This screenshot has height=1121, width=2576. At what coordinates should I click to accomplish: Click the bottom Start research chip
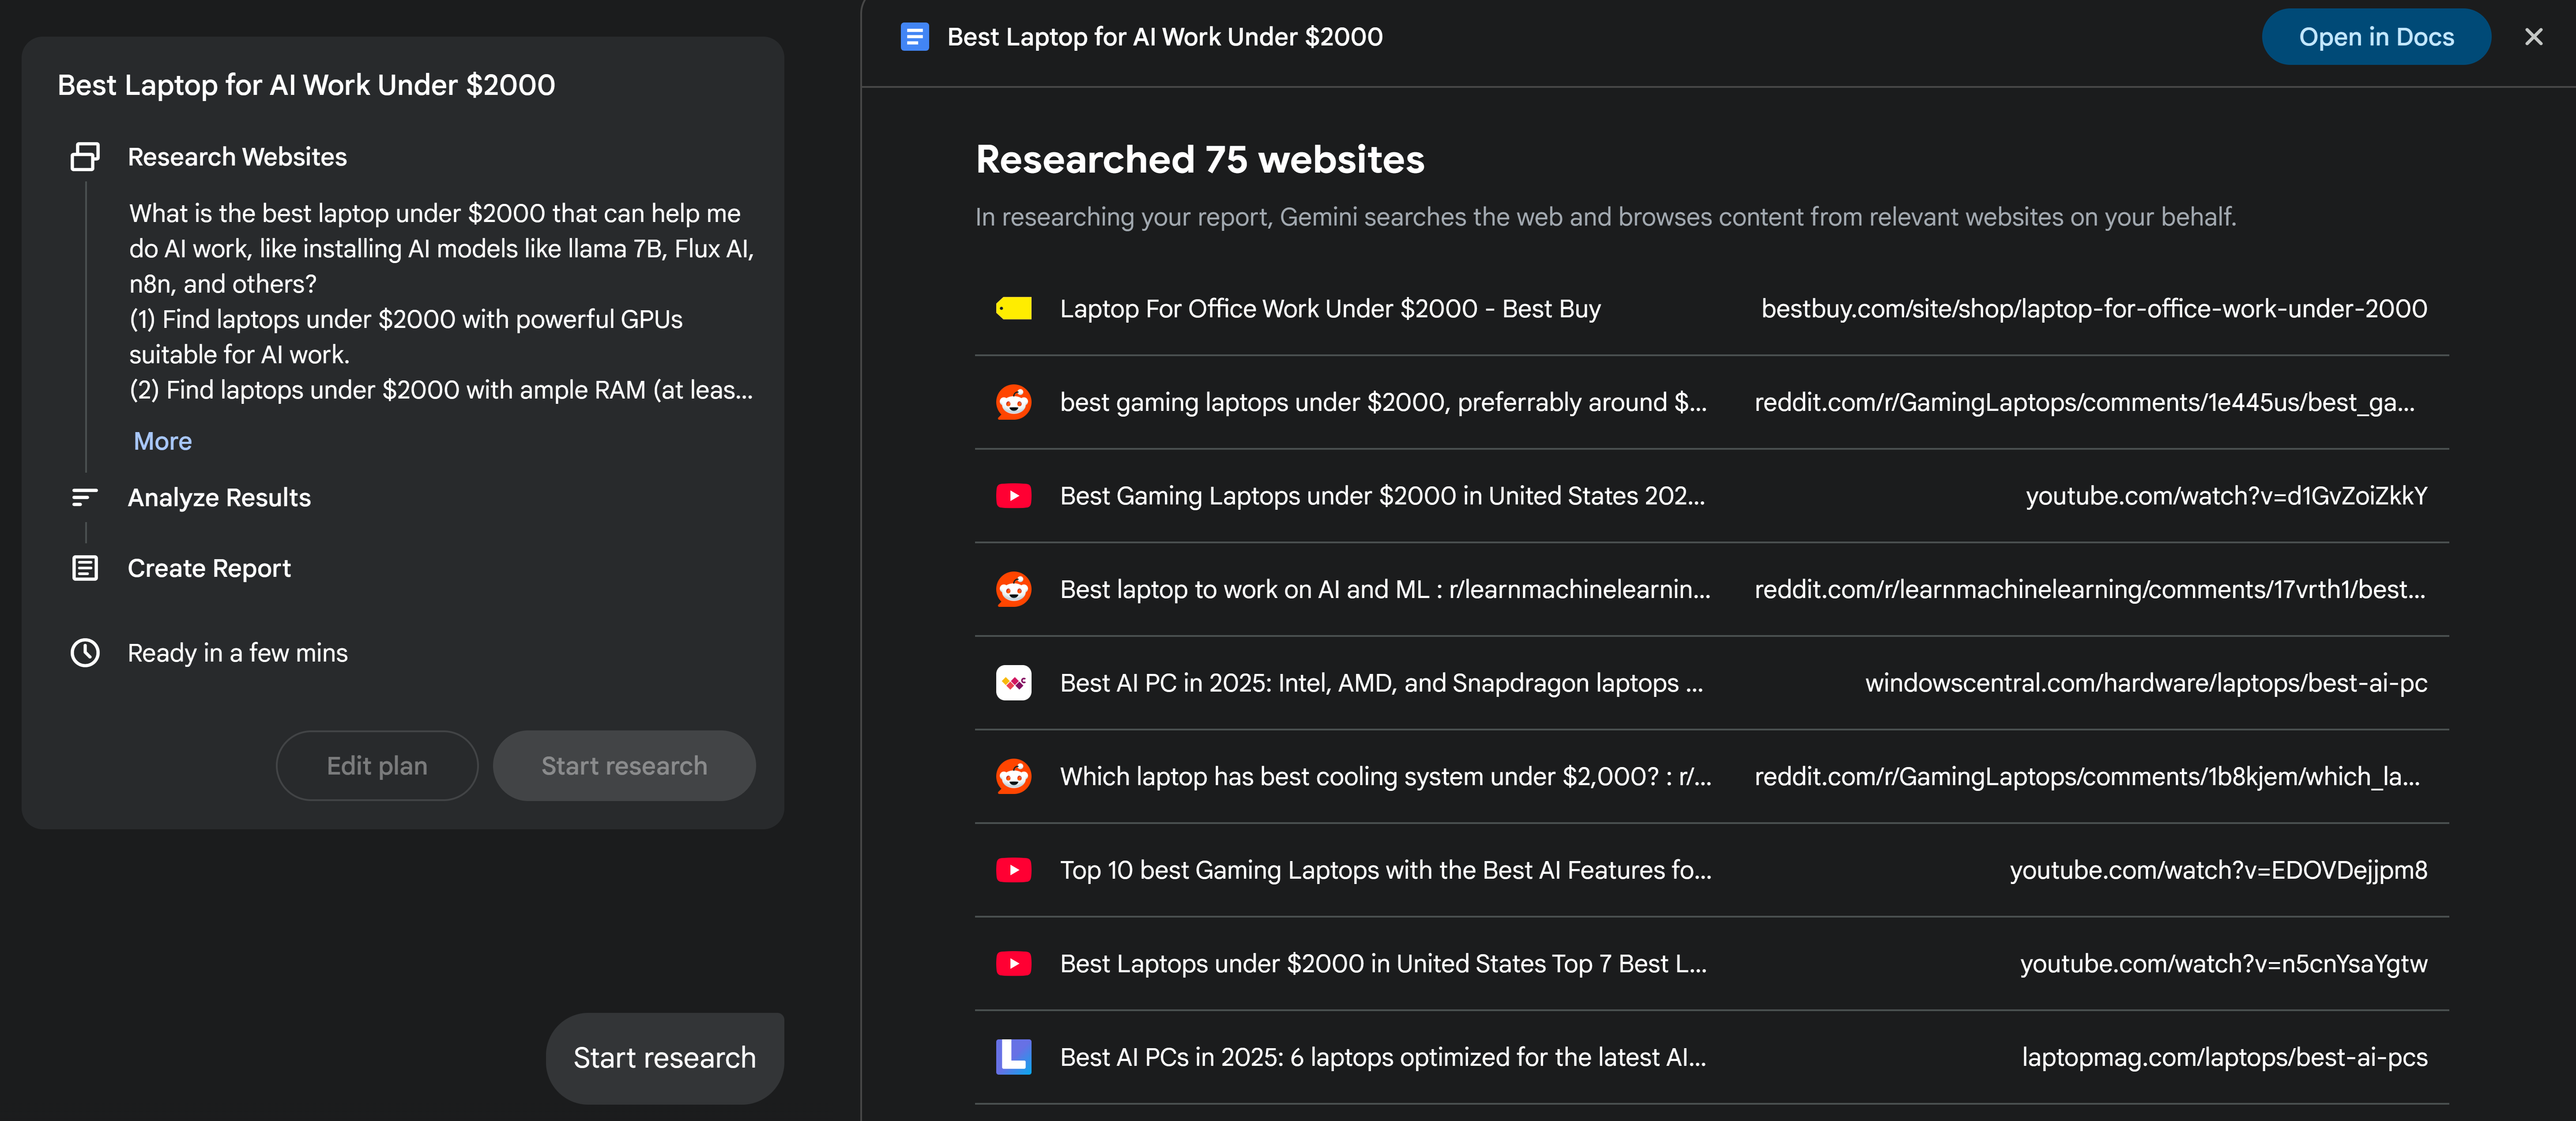pyautogui.click(x=664, y=1058)
